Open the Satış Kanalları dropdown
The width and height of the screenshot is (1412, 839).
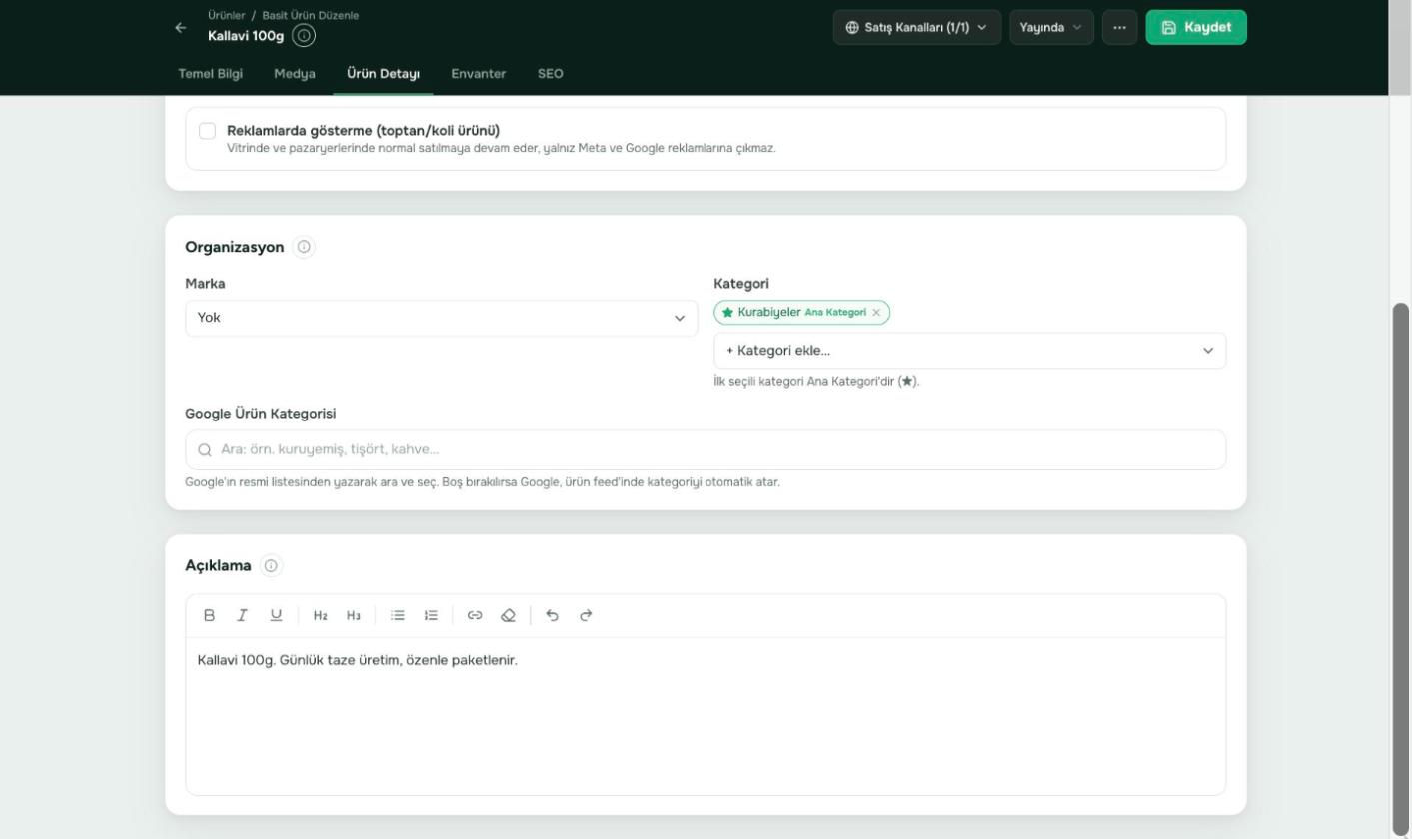917,28
